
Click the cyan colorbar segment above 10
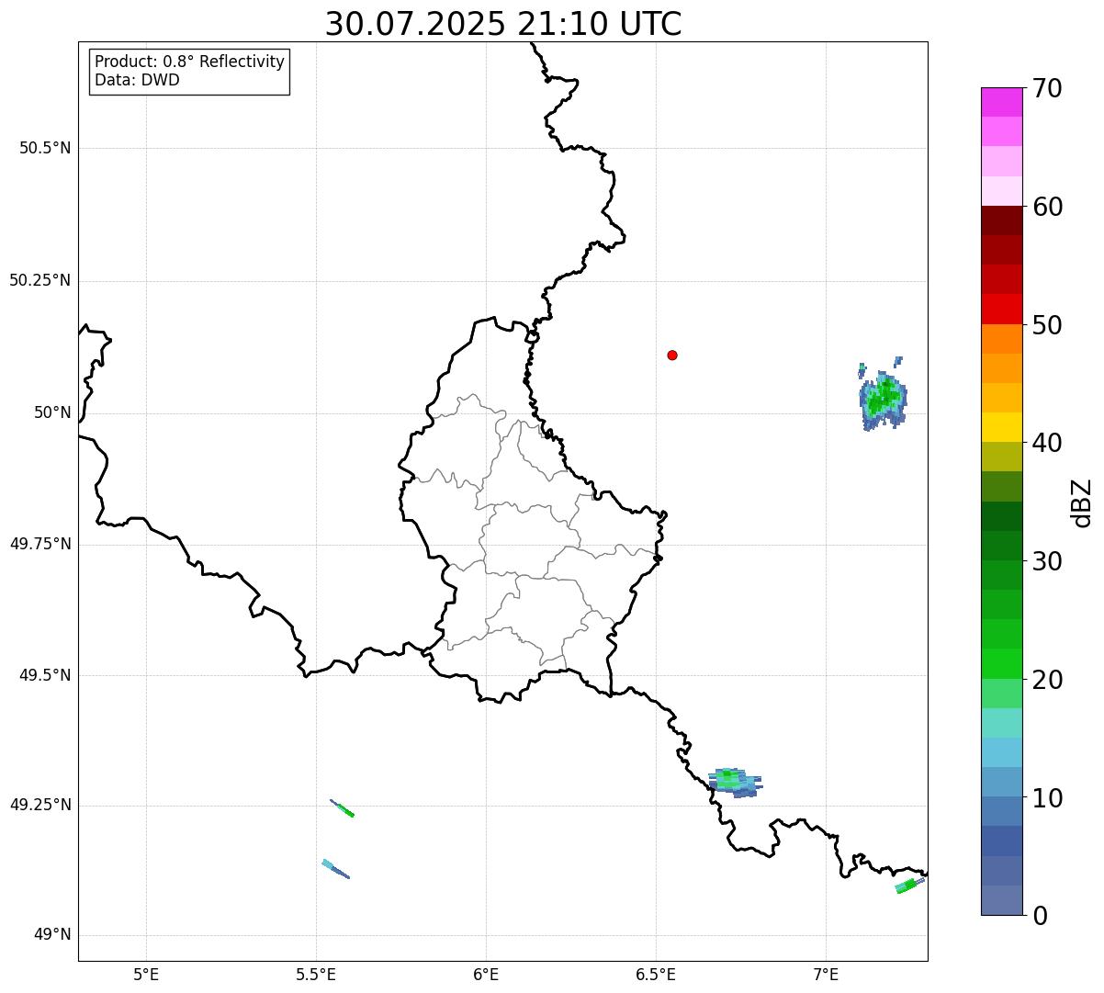[x=1001, y=752]
